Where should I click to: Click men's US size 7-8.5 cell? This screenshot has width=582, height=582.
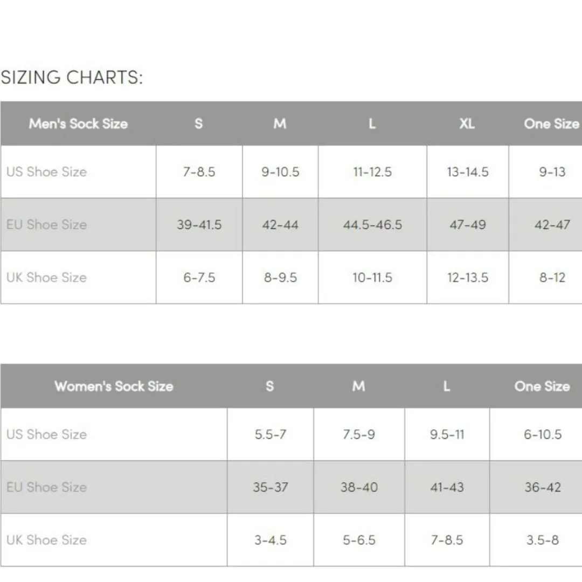199,172
